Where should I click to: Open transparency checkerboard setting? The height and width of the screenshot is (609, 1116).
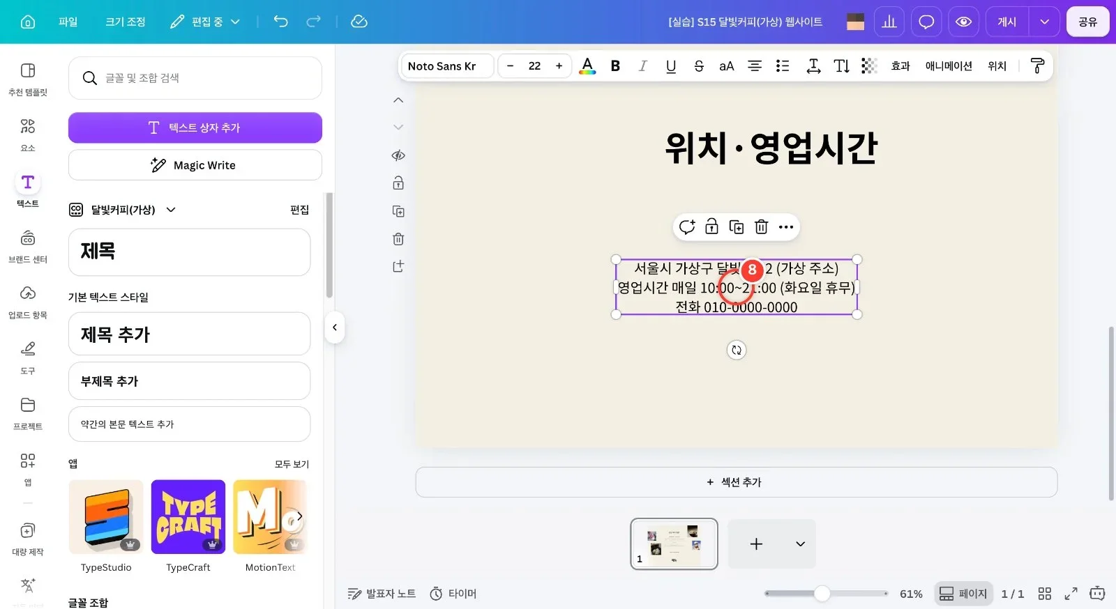[869, 66]
